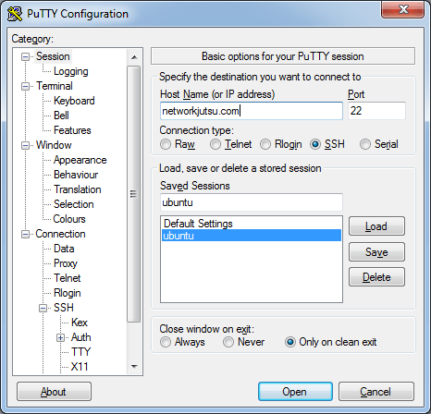This screenshot has height=414, width=431.
Task: Open the Rlogin category in tree
Action: [68, 293]
